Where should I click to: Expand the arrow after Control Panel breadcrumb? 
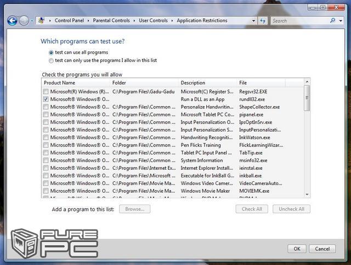(x=88, y=21)
